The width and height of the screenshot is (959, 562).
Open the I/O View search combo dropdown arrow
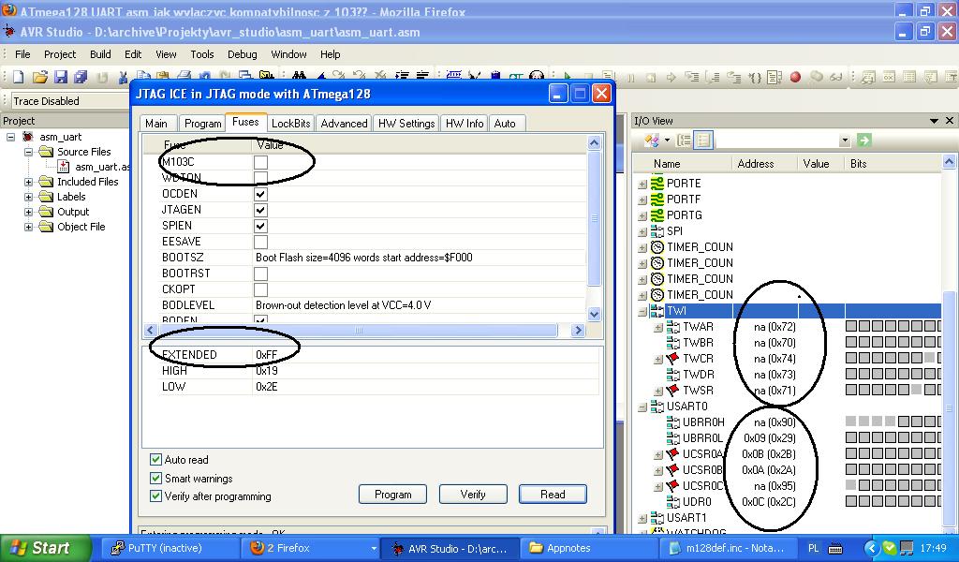pos(845,140)
